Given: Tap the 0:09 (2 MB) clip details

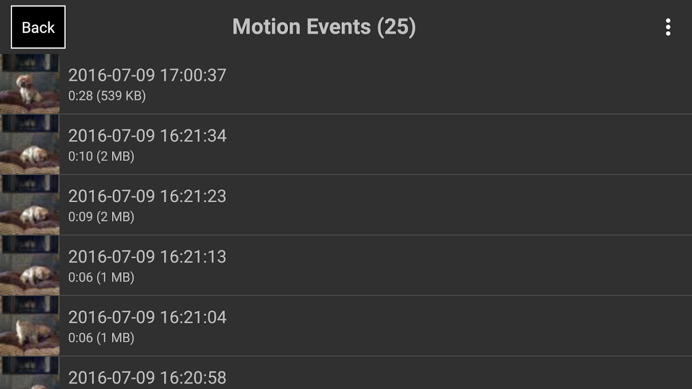Looking at the screenshot, I should (101, 216).
